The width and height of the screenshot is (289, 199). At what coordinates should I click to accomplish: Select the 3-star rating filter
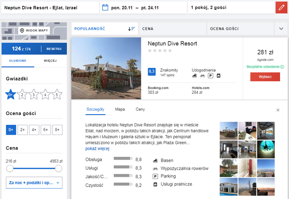[x=33, y=95]
